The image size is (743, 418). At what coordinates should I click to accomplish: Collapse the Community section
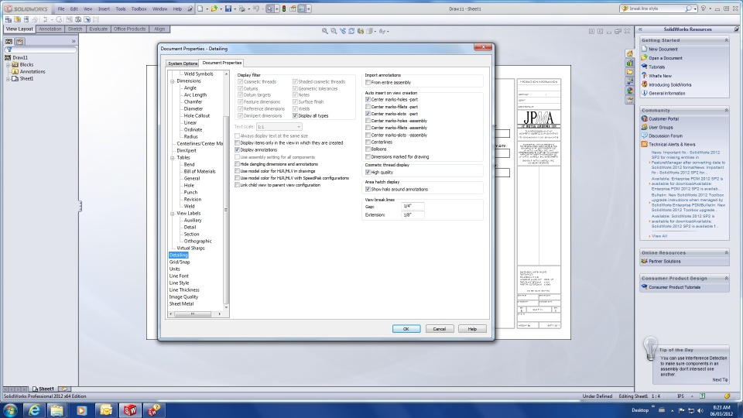(x=726, y=110)
